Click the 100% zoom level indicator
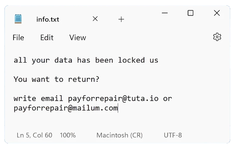This screenshot has height=149, width=235. [x=68, y=135]
